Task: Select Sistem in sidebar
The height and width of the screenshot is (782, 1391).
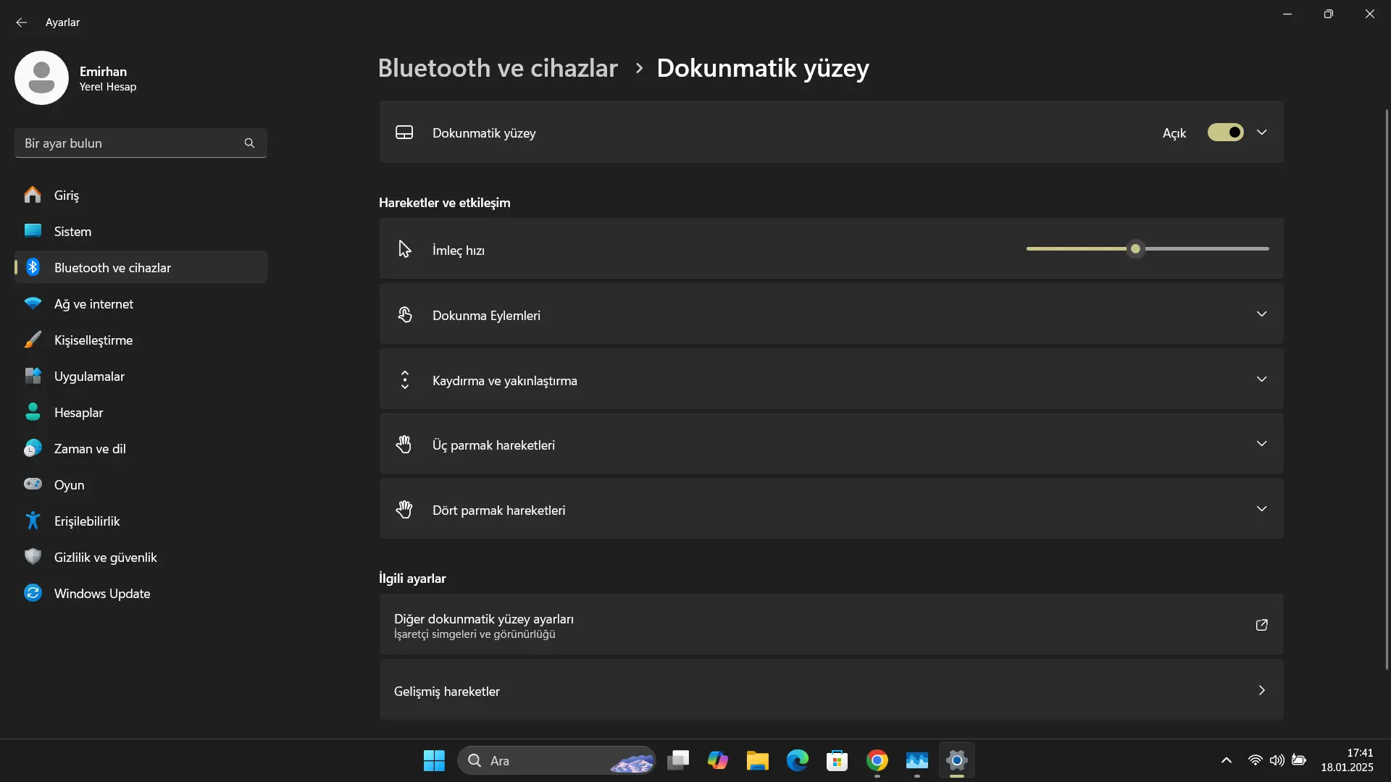Action: pyautogui.click(x=141, y=231)
